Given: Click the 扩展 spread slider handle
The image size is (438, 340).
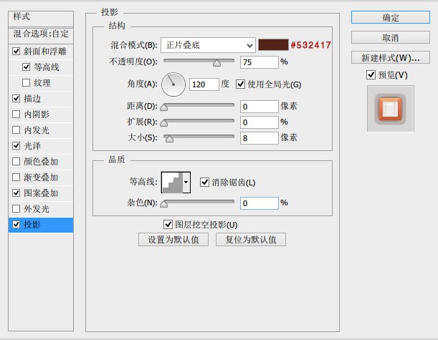Looking at the screenshot, I should point(164,123).
